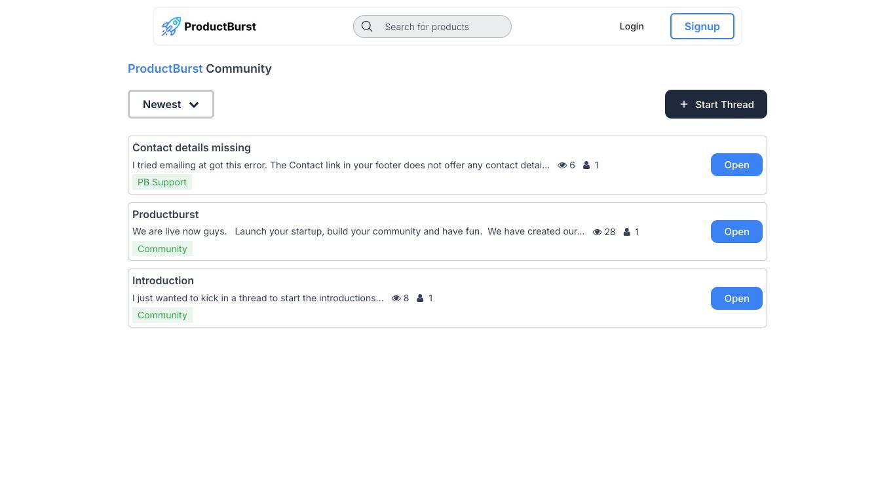Click the participants icon on the Introduction thread
Screen dimensions: 895x503
[420, 298]
